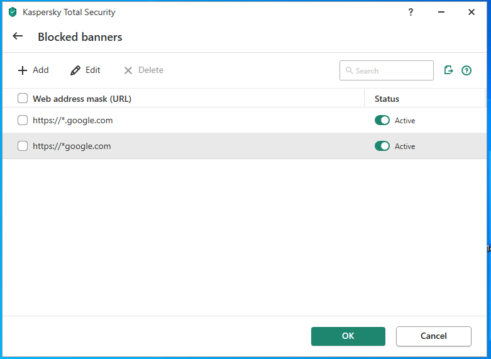
Task: Confirm with the OK button
Action: click(348, 336)
